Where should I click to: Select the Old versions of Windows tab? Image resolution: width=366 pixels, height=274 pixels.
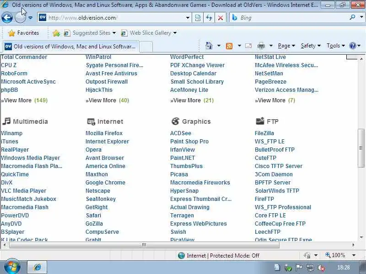click(71, 47)
